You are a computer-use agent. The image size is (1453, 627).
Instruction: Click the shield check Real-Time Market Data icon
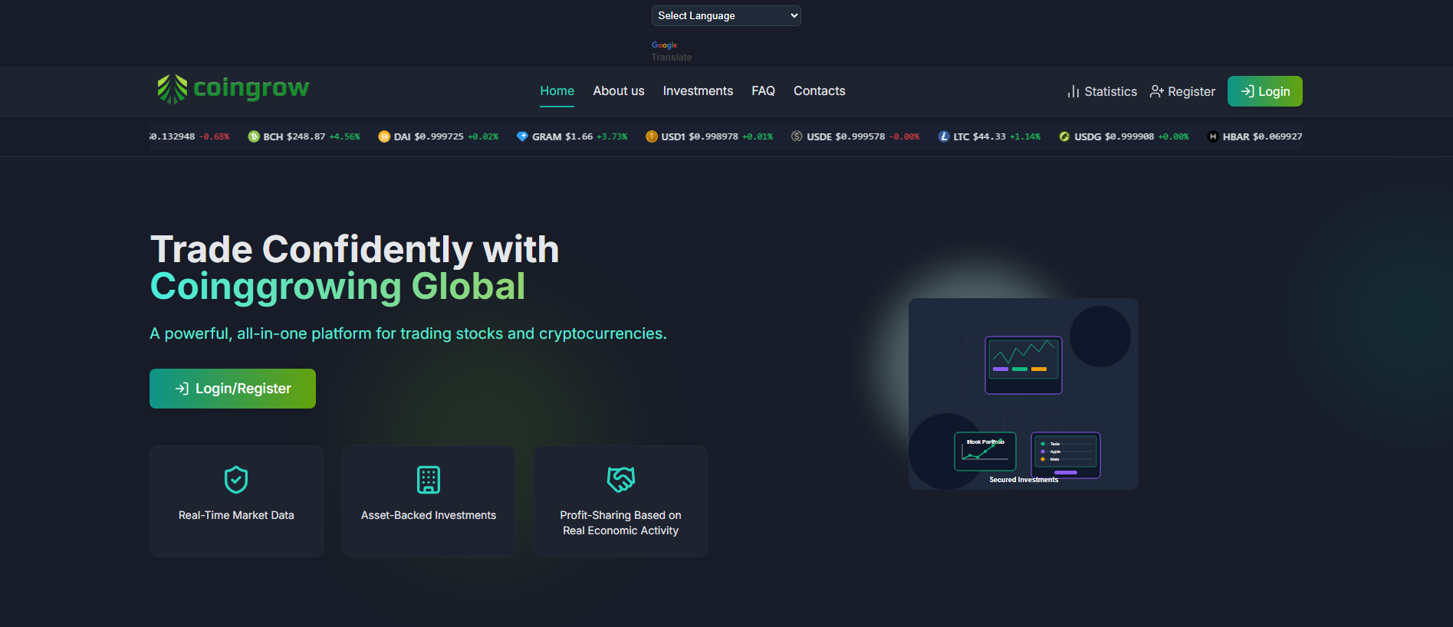pyautogui.click(x=236, y=480)
